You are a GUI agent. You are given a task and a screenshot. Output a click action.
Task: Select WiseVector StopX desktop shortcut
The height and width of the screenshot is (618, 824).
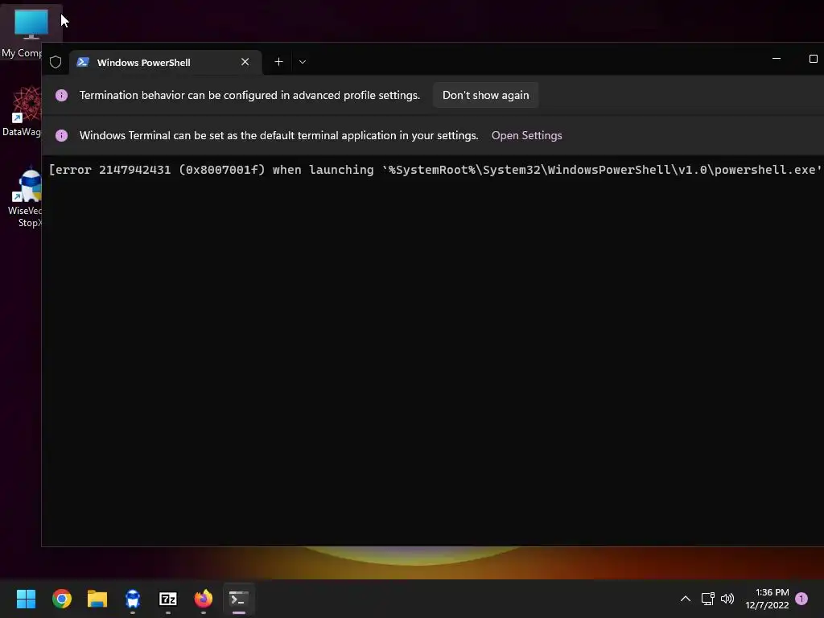coord(24,198)
